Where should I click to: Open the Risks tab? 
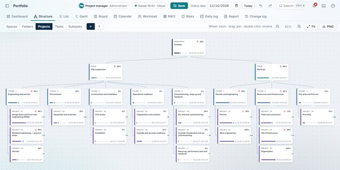(x=188, y=17)
